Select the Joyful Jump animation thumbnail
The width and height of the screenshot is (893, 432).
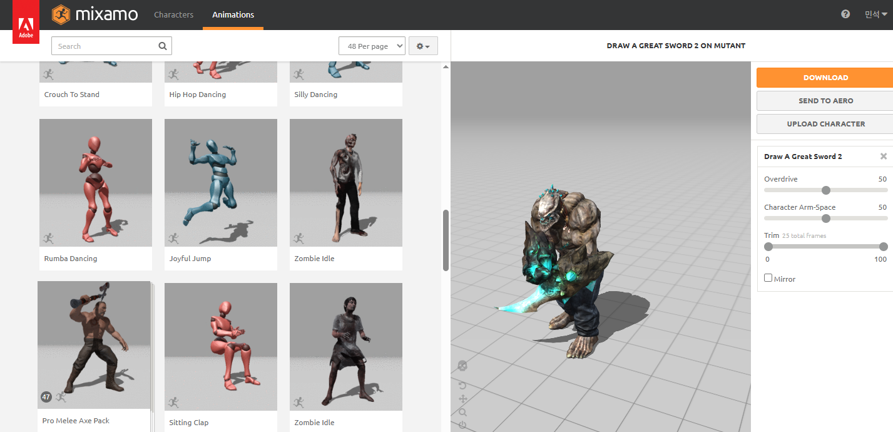(x=221, y=183)
